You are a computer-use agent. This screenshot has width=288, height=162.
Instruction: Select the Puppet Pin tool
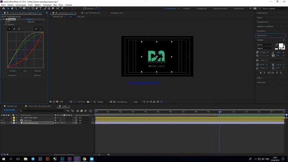tap(62, 9)
